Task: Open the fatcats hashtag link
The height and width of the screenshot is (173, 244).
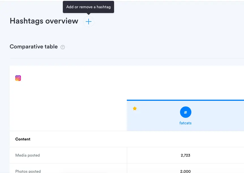Action: 185,123
